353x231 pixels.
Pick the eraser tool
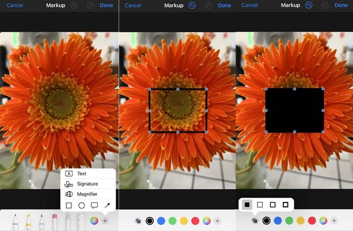[x=54, y=221]
